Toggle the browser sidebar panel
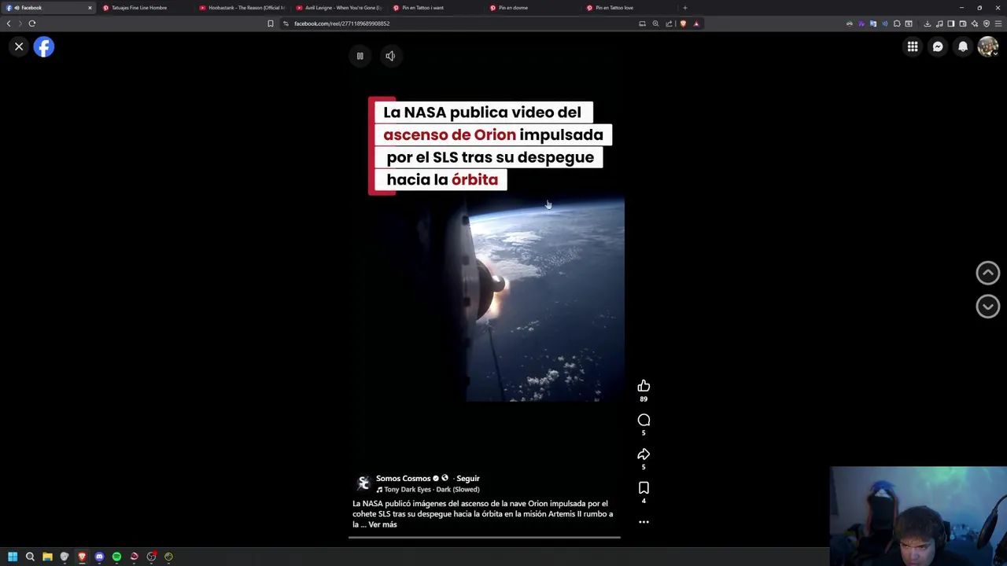The width and height of the screenshot is (1007, 566). [950, 24]
